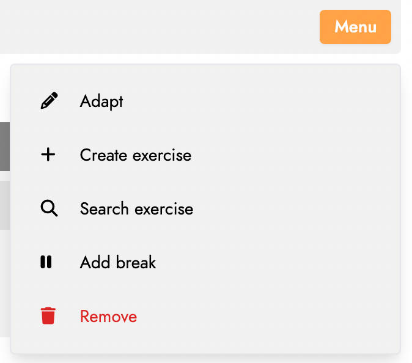Open the orange Menu button

coord(355,27)
